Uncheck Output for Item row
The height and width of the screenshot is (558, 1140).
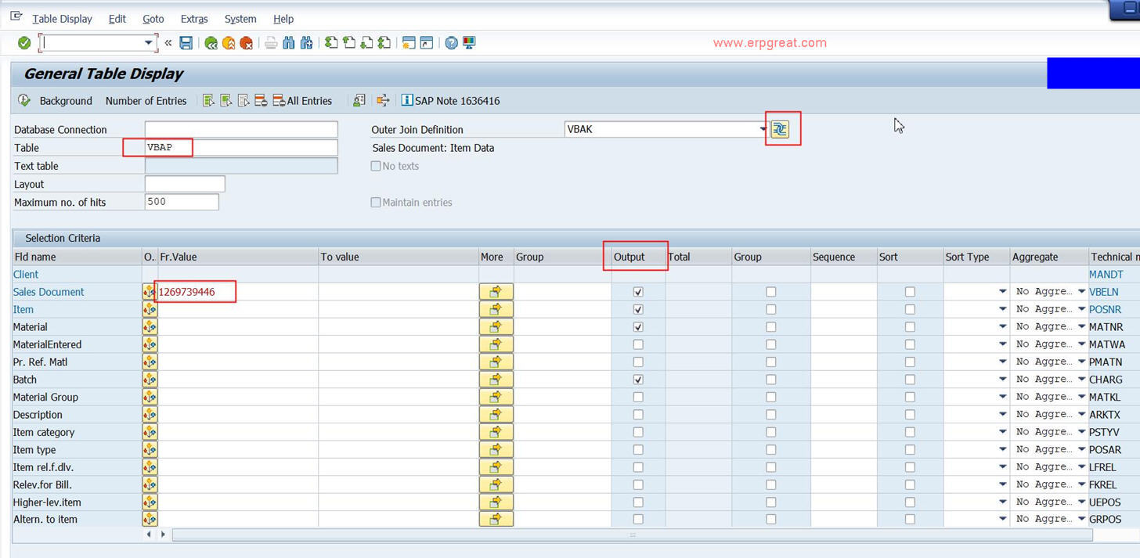point(638,309)
